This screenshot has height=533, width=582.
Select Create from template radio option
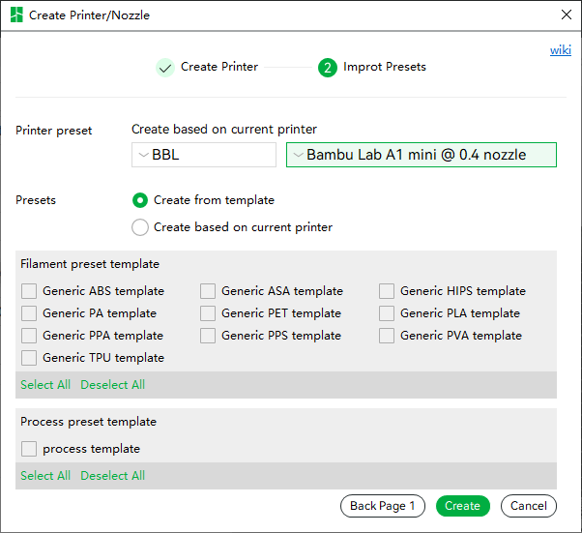pyautogui.click(x=140, y=200)
